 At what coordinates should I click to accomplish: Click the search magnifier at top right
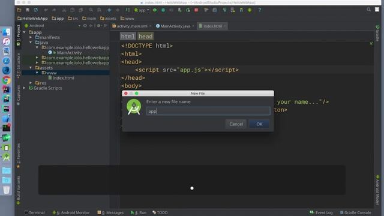click(x=368, y=10)
